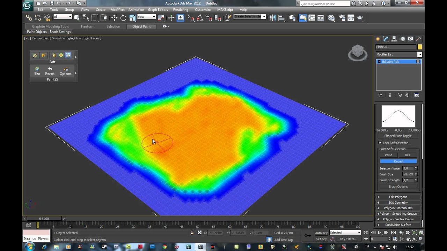Switch to the Graphite Modeling Tools tab
Screen dimensions: 447x251
pyautogui.click(x=50, y=26)
